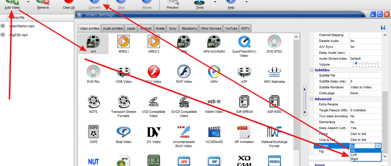Choose the MP4 AVC/H264 profile
Screen dimensions: 391x166
pos(214,44)
